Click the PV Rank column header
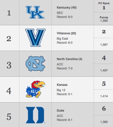 [x=104, y=3]
